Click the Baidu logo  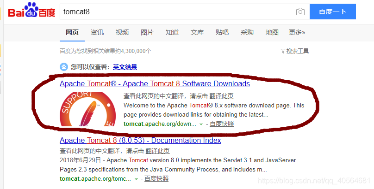click(32, 10)
